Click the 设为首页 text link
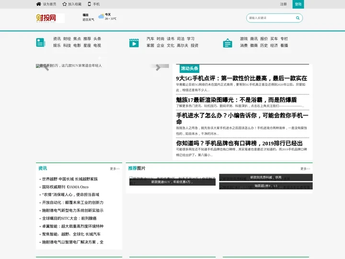Image resolution: width=345 pixels, height=259 pixels. click(49, 4)
